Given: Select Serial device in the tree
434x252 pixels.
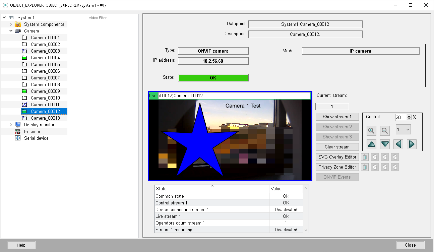Looking at the screenshot, I should (36, 138).
